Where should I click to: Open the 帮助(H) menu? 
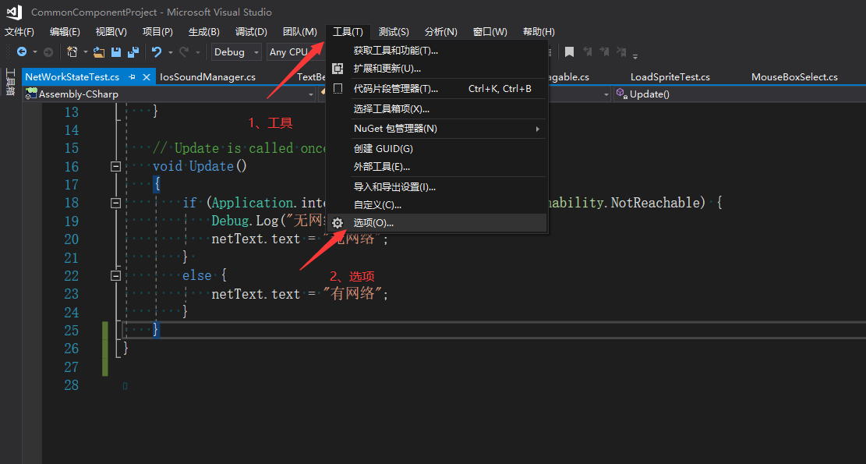(x=539, y=31)
